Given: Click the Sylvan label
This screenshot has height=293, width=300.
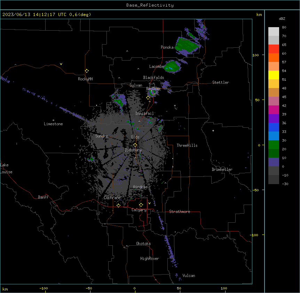Looking at the screenshot, I should point(136,85).
